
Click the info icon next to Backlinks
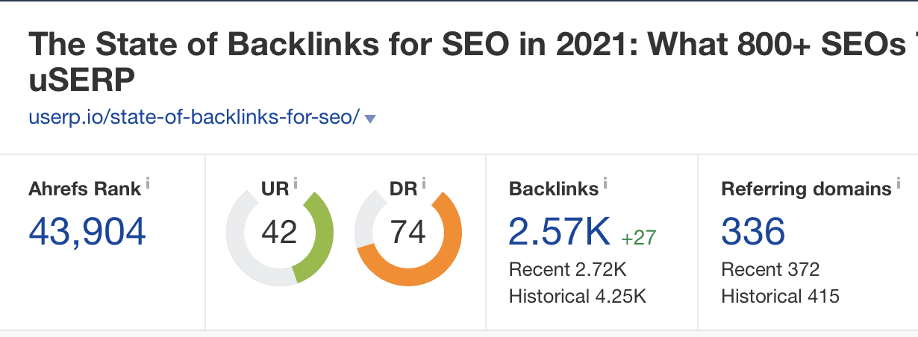coord(605,183)
